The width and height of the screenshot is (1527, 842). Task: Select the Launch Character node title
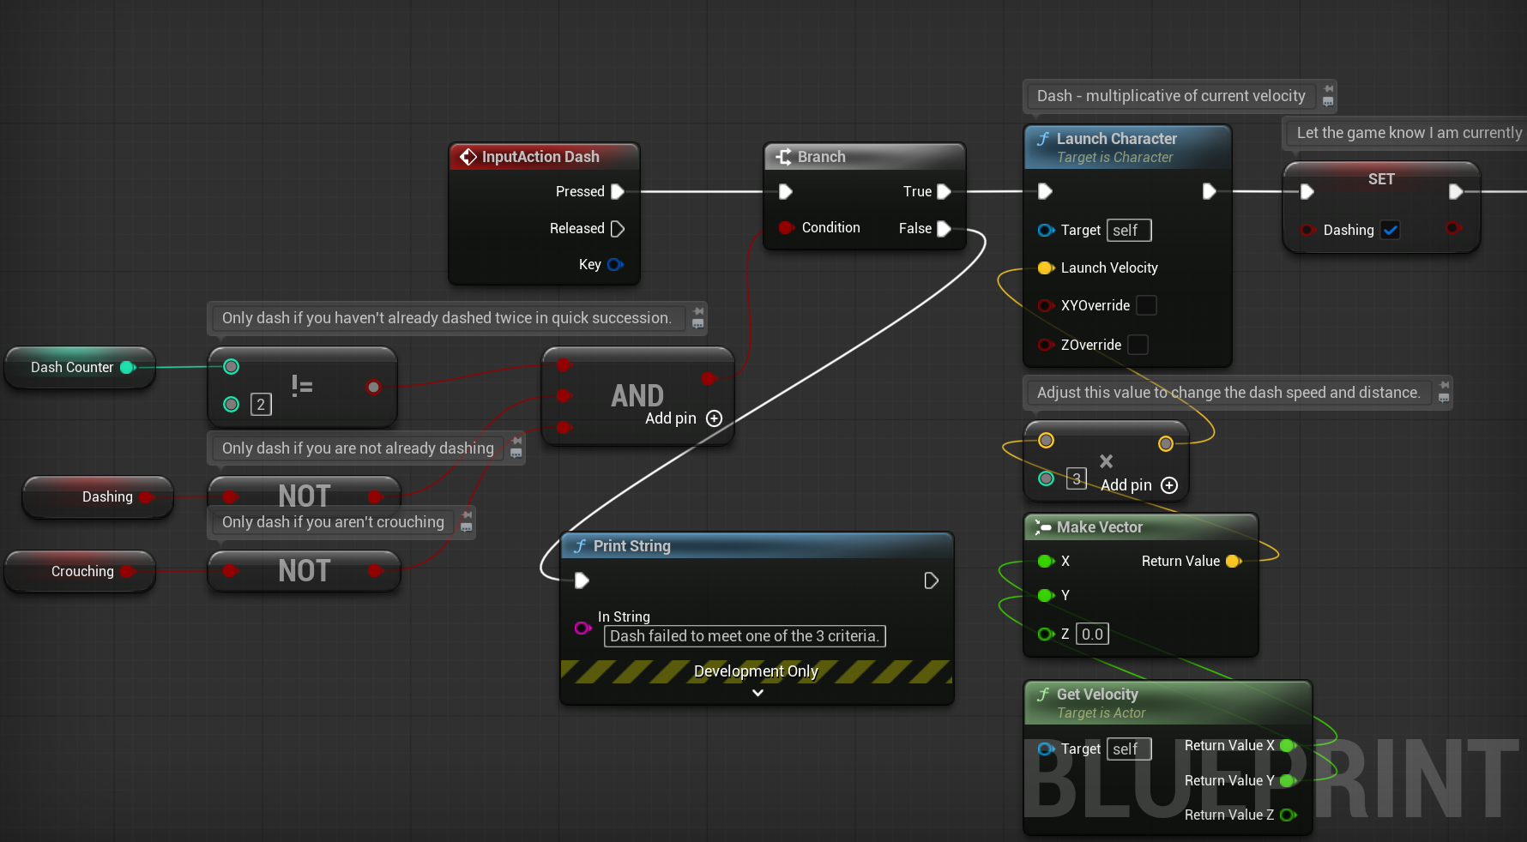tap(1117, 138)
